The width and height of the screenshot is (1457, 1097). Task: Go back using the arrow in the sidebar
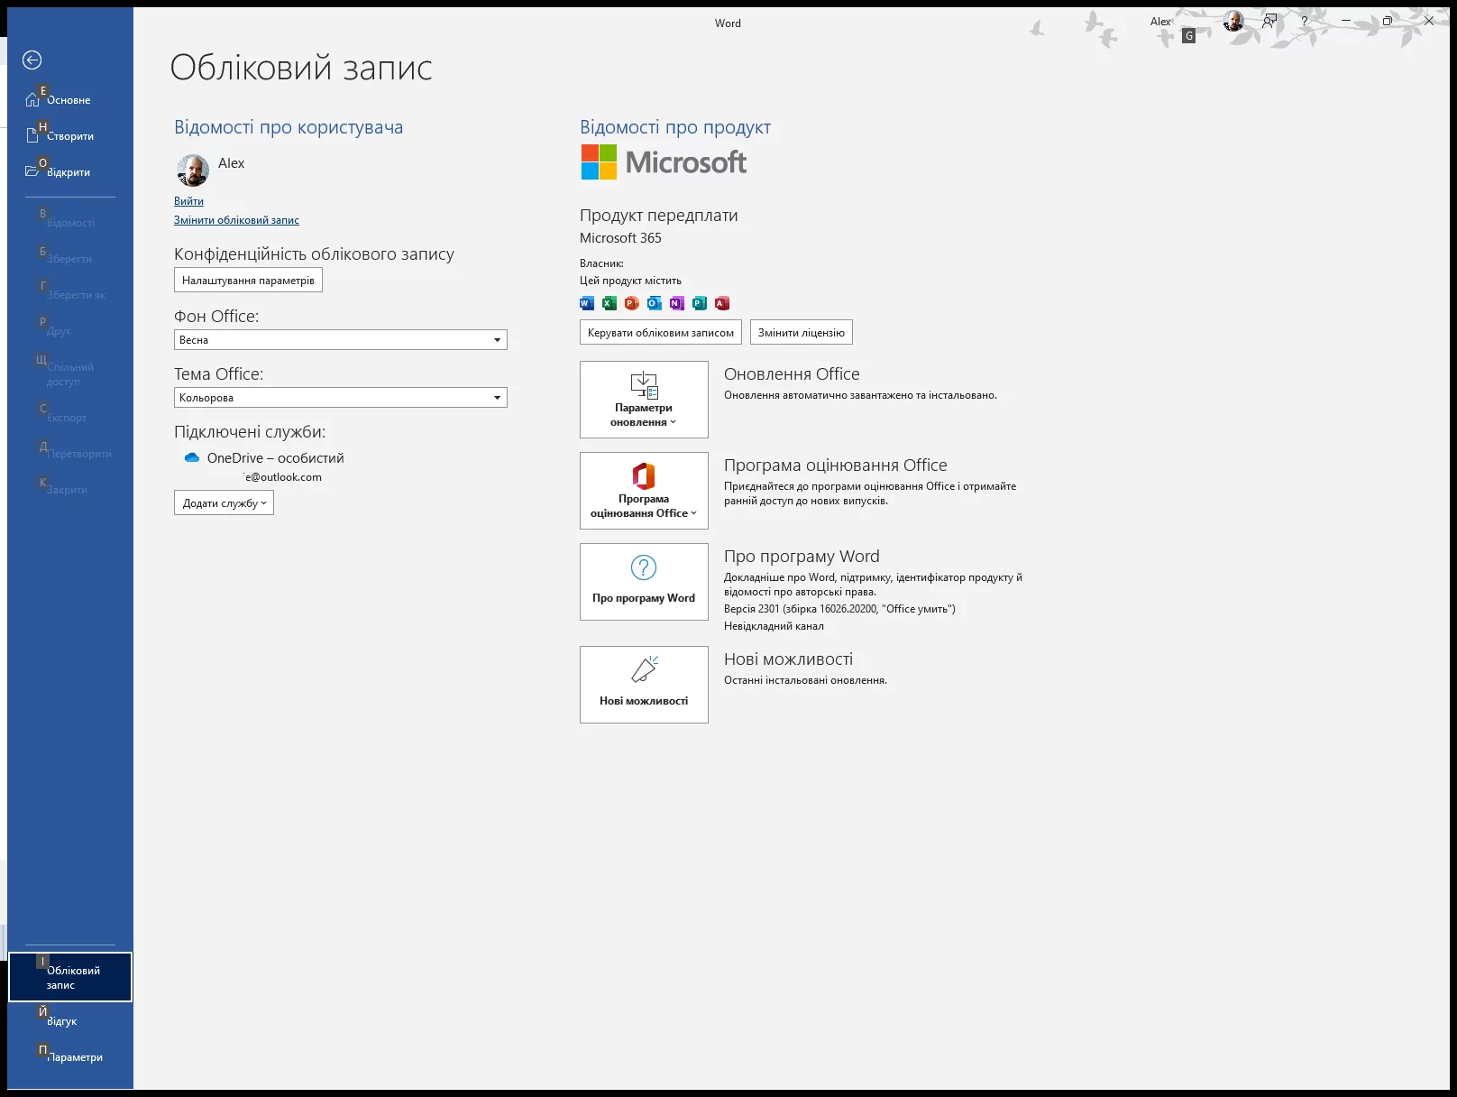32,60
